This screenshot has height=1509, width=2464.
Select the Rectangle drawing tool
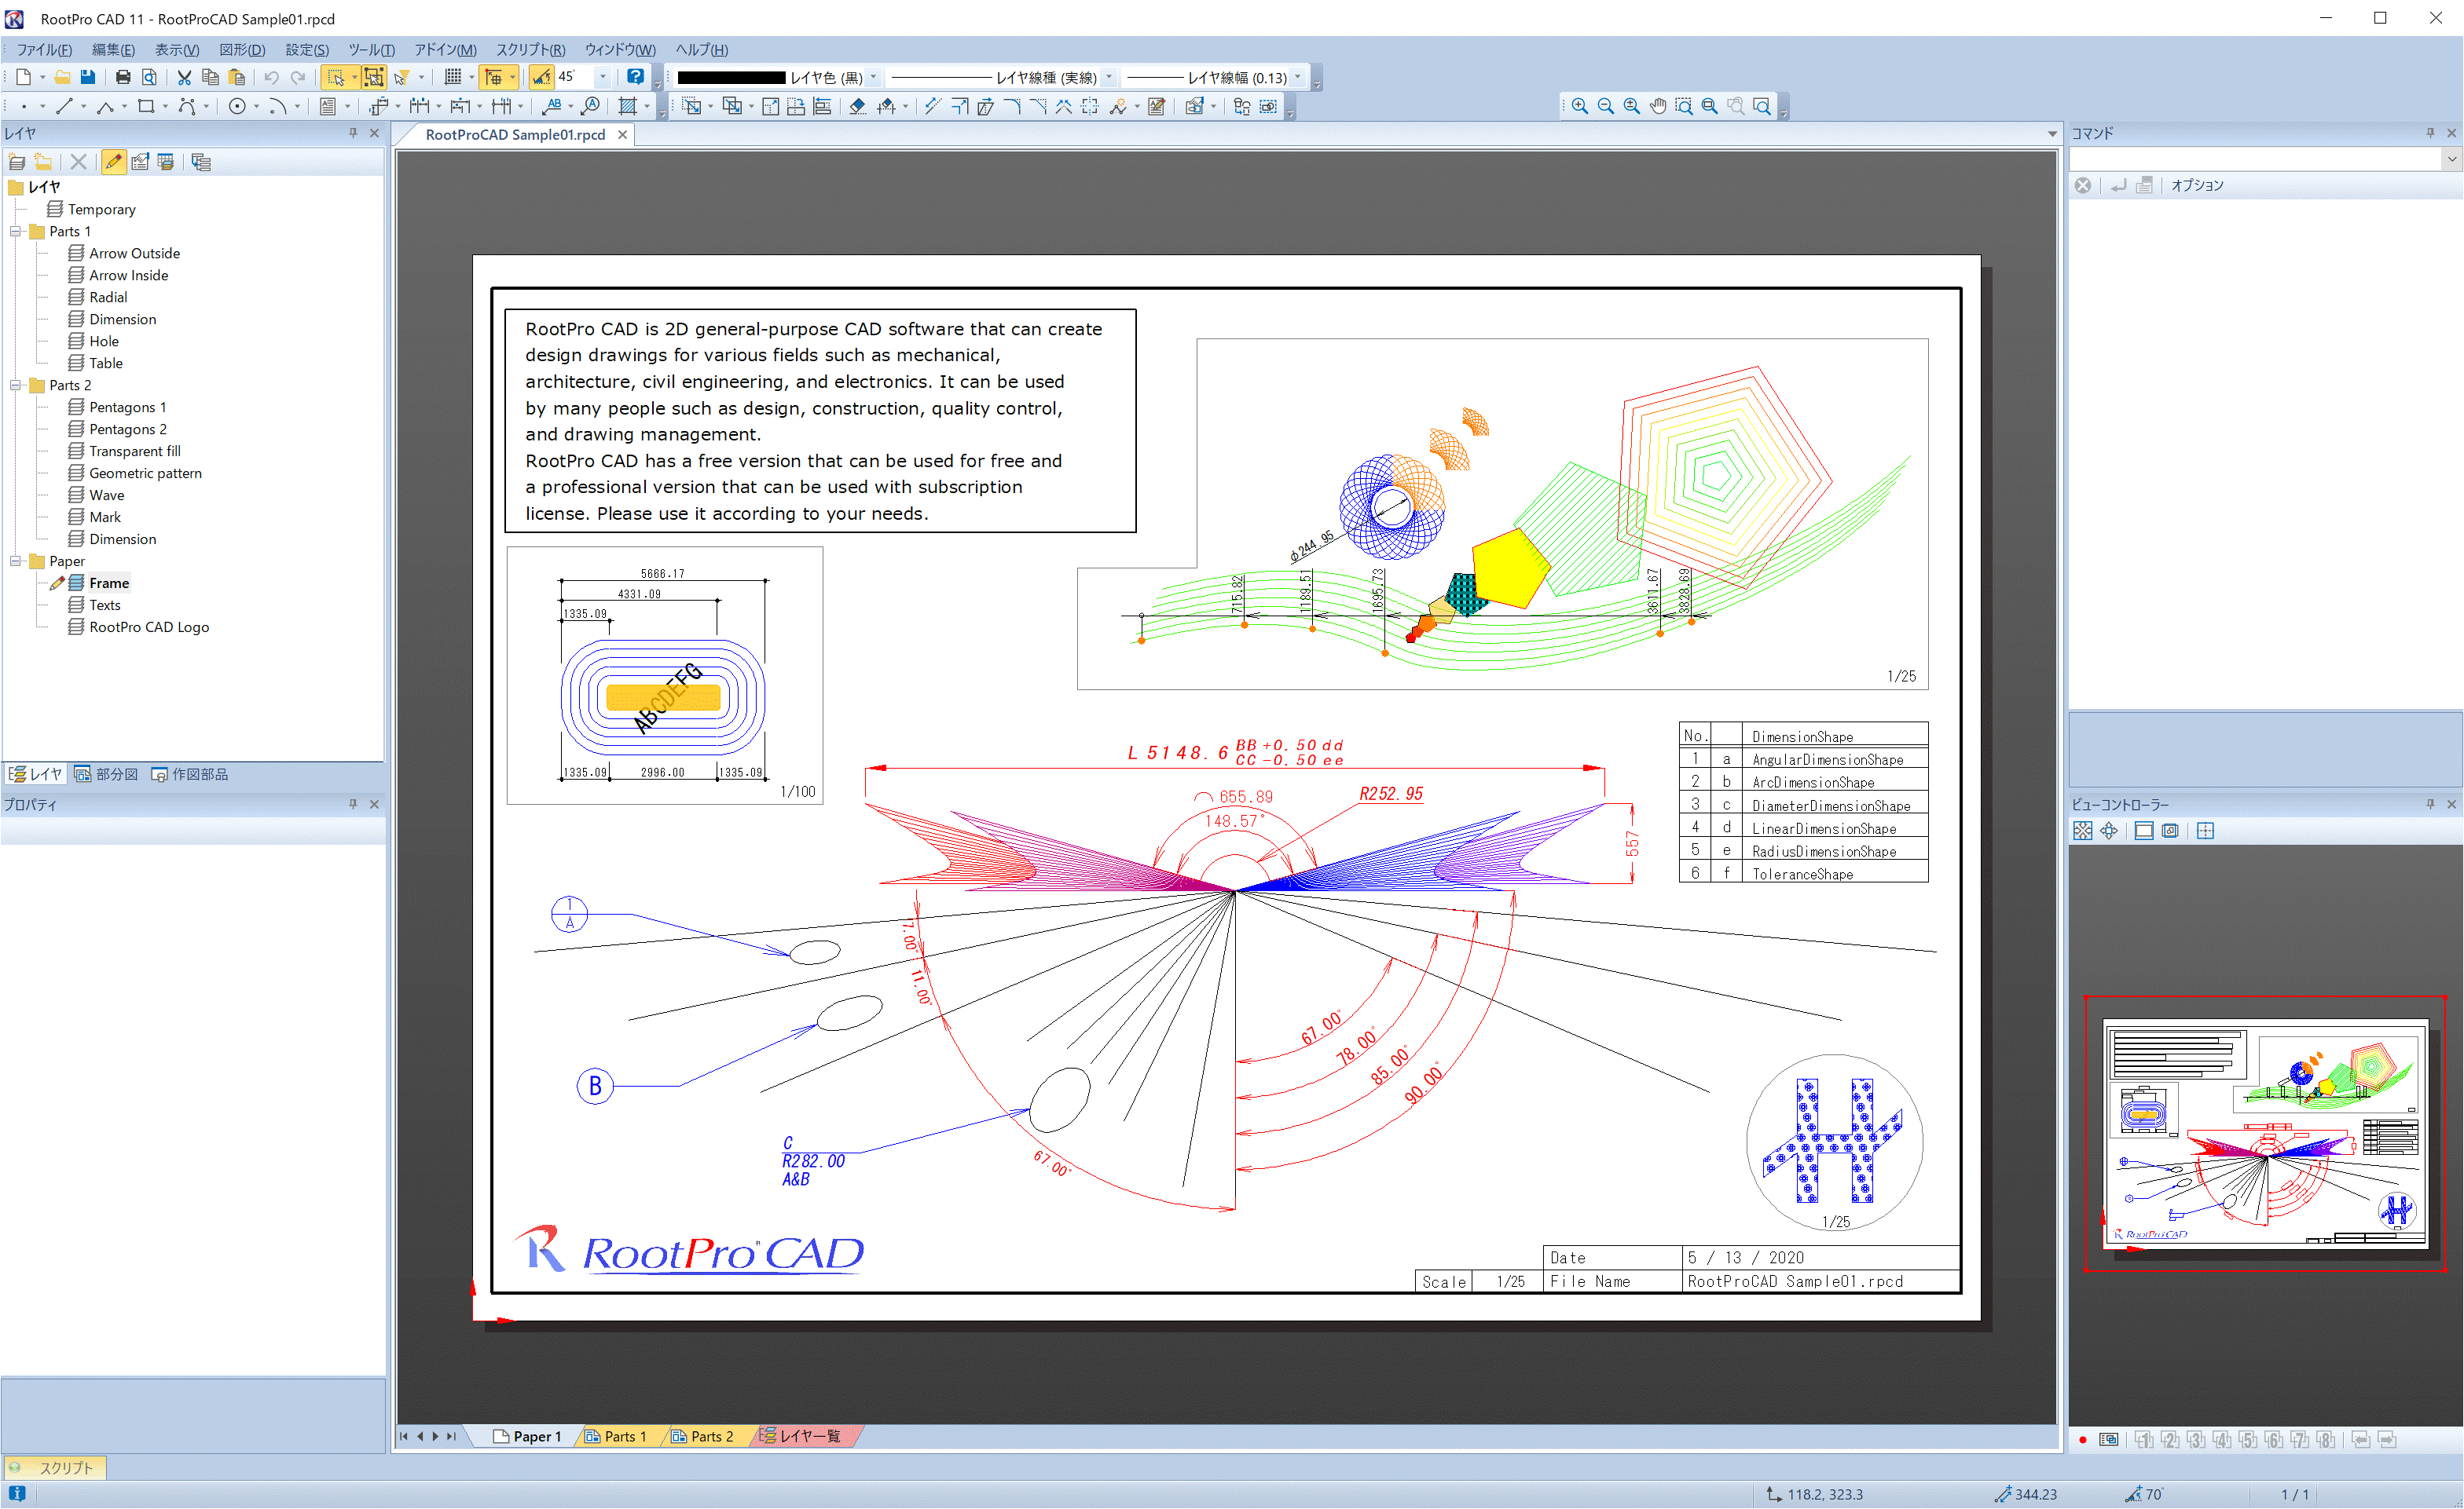[146, 106]
